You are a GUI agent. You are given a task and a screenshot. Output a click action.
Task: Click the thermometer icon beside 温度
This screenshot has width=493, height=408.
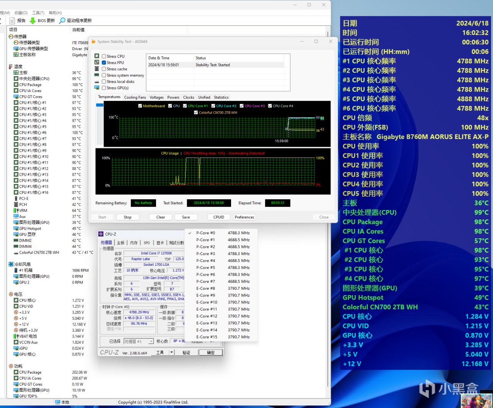[11, 67]
